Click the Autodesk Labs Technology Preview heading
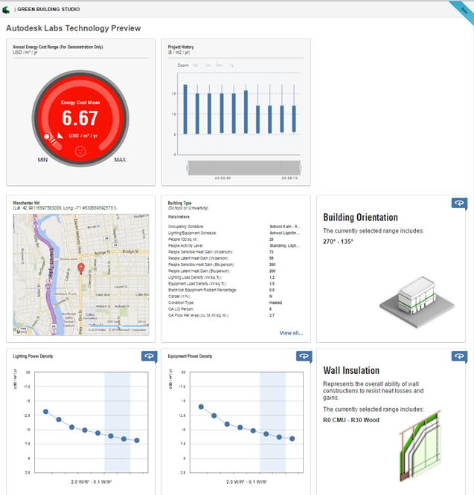 (x=74, y=28)
